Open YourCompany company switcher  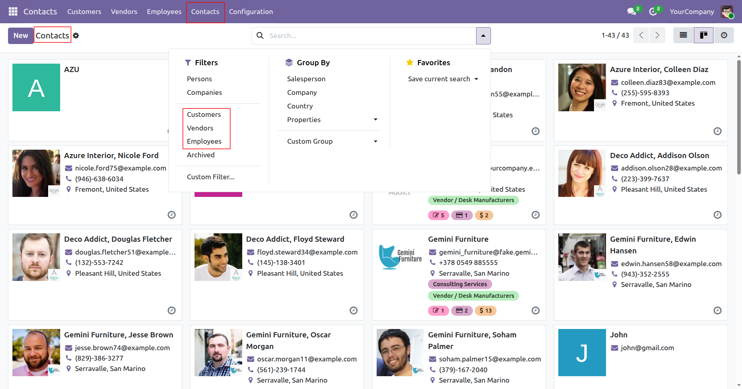[x=692, y=12]
